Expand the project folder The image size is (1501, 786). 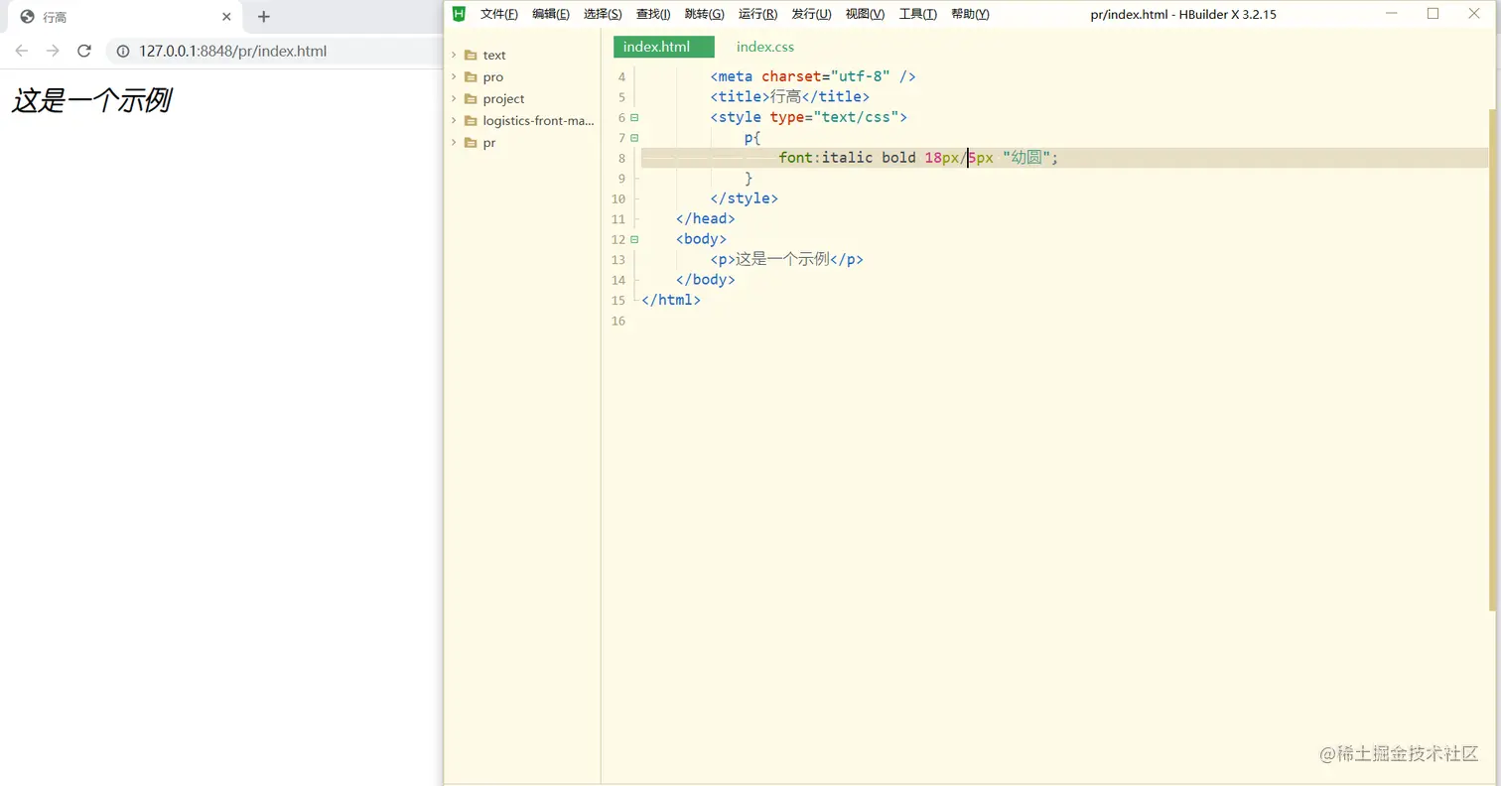(454, 98)
